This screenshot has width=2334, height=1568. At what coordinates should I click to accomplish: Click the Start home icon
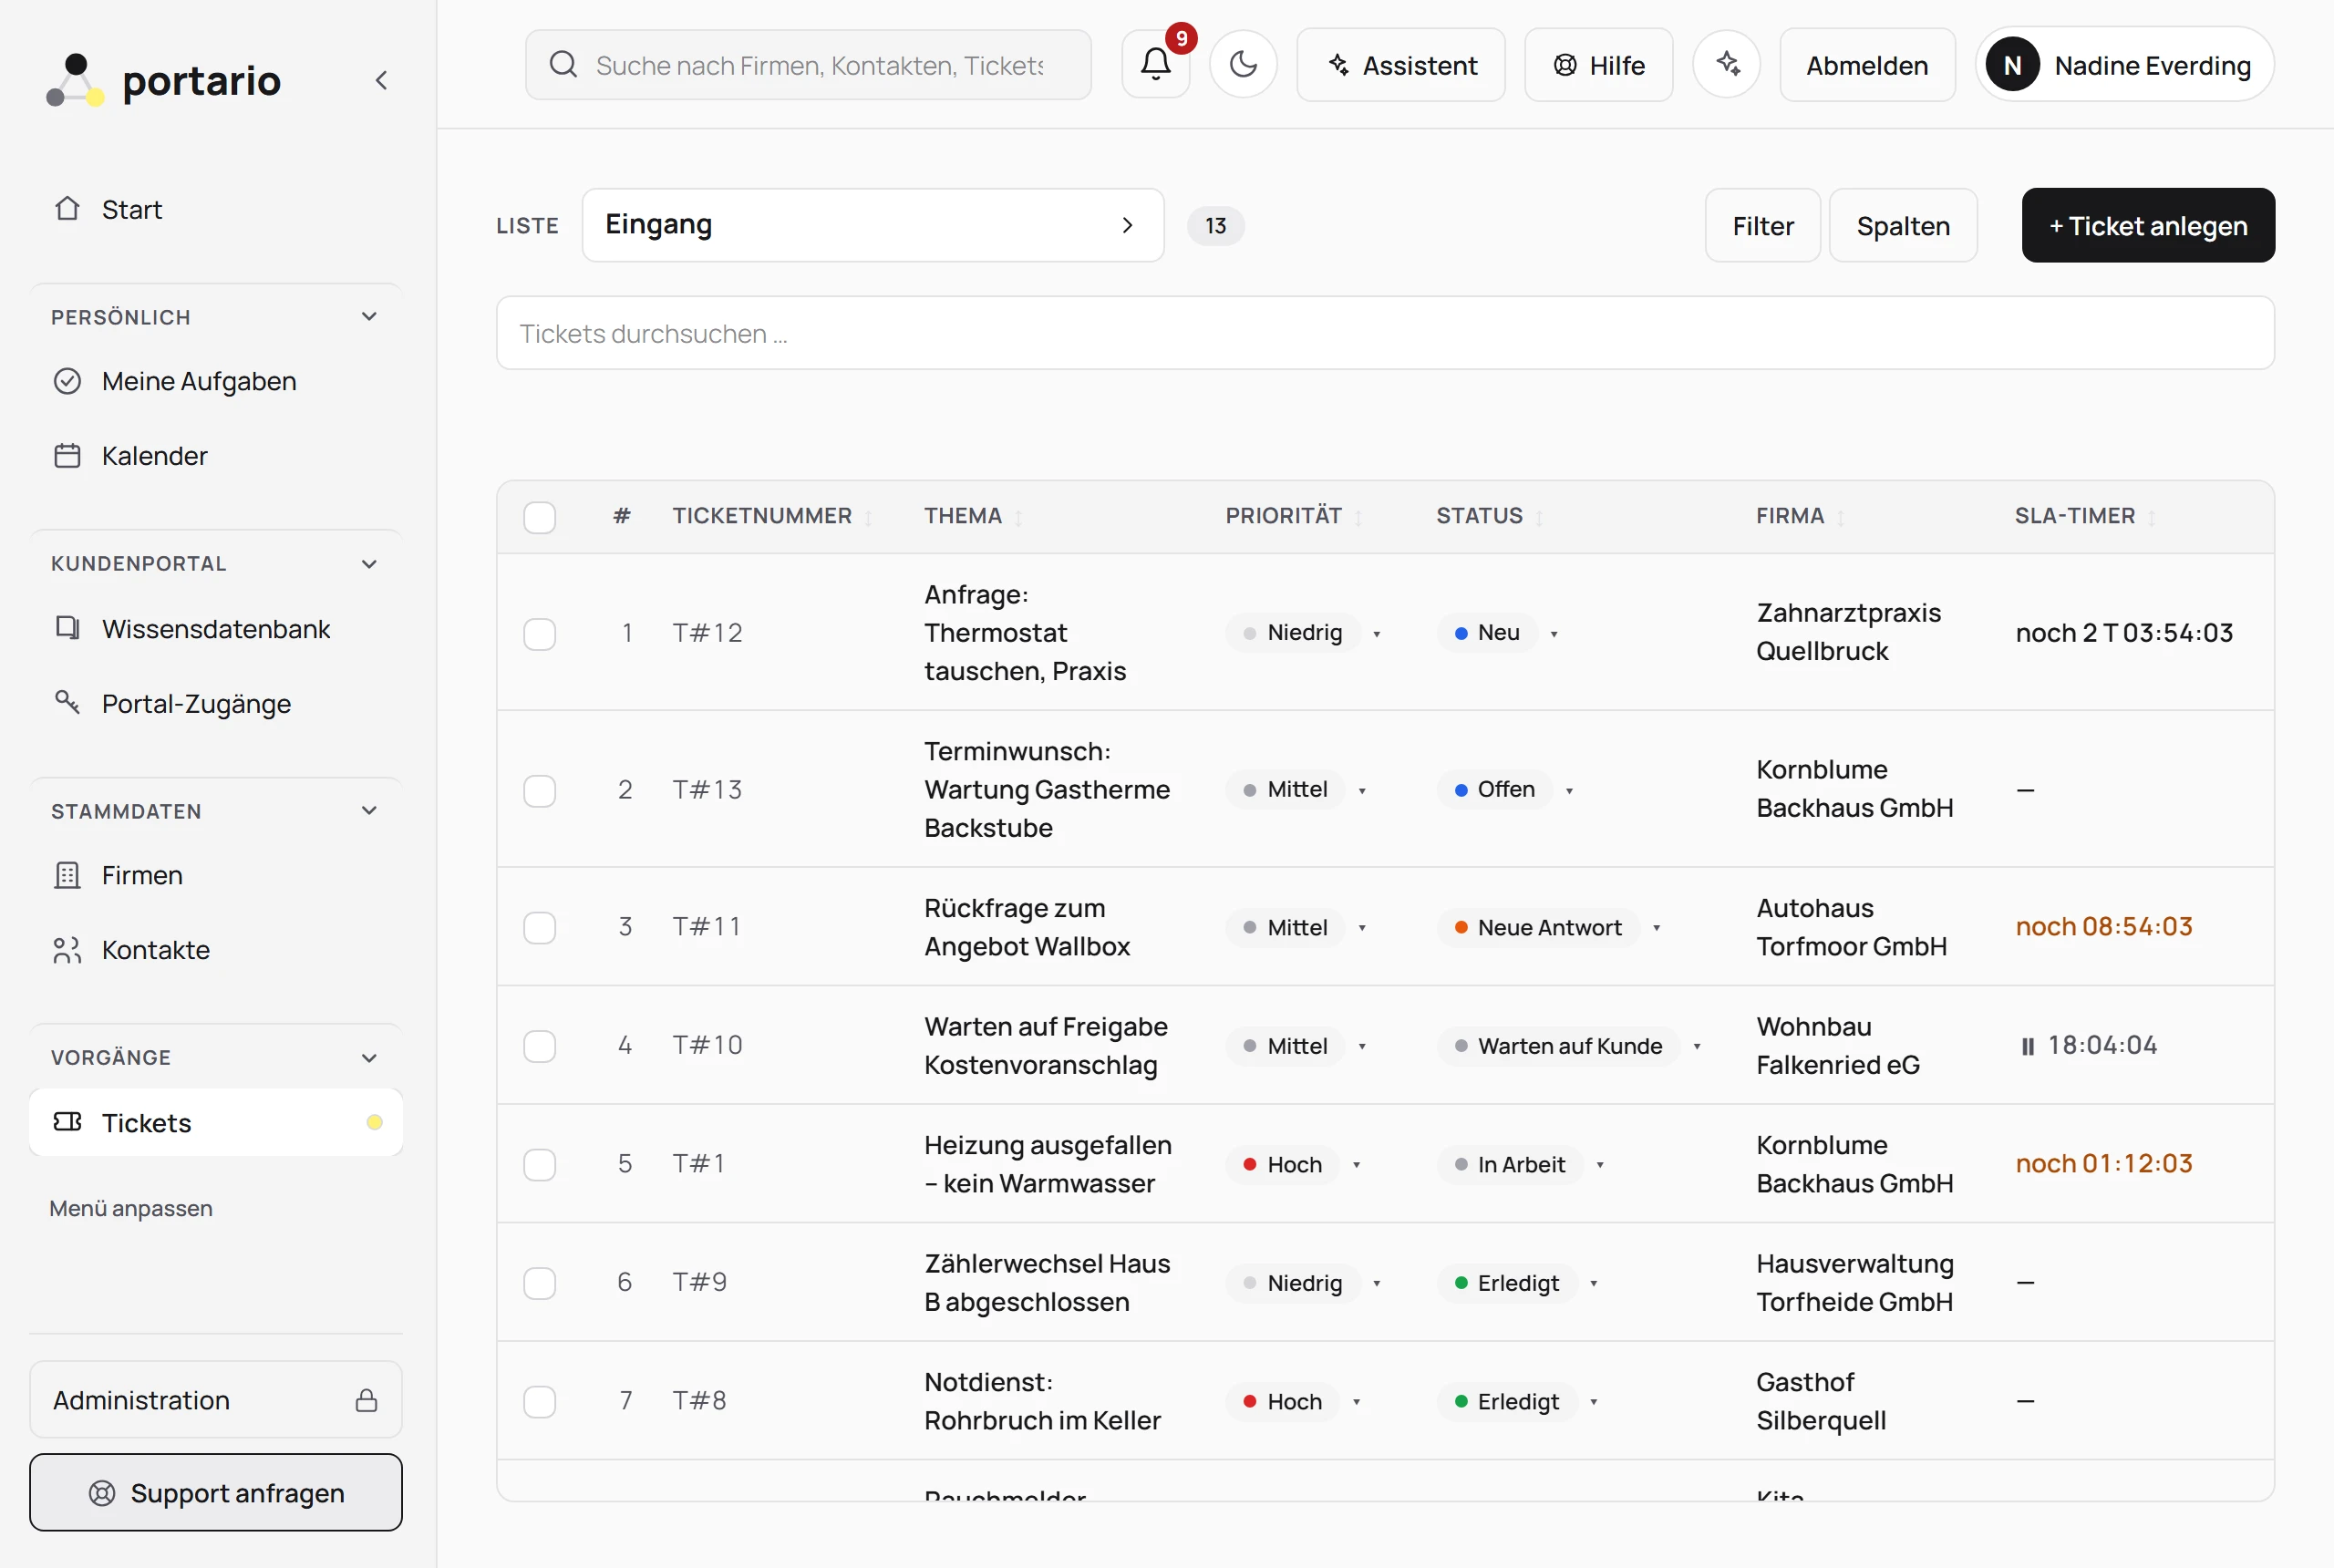pyautogui.click(x=67, y=209)
